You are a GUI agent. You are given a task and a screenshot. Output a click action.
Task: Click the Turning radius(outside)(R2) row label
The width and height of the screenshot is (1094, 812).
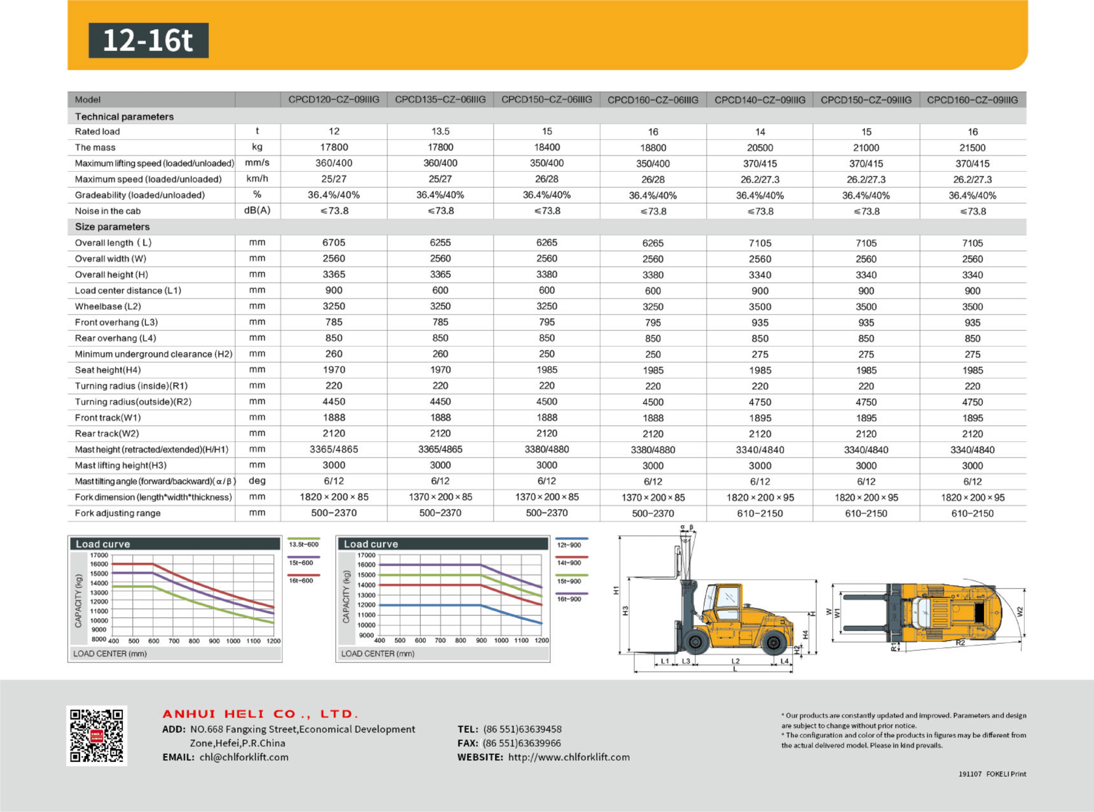click(x=133, y=401)
